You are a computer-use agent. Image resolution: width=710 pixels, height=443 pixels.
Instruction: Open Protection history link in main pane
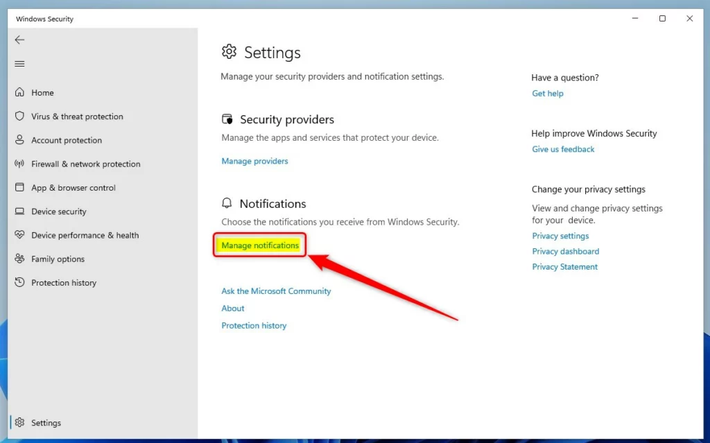tap(254, 325)
